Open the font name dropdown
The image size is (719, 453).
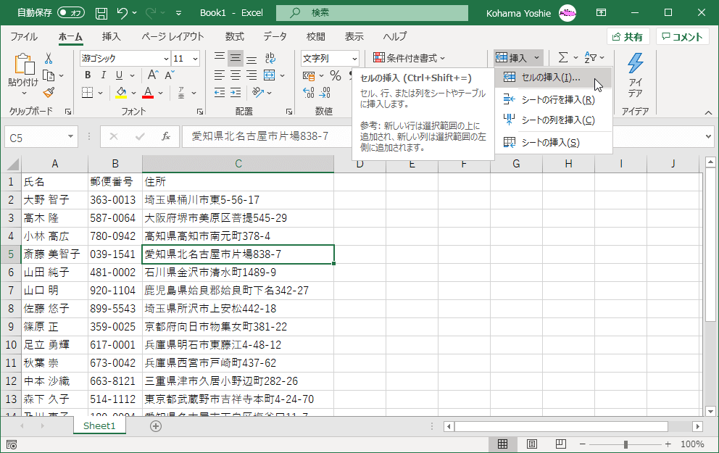point(168,57)
